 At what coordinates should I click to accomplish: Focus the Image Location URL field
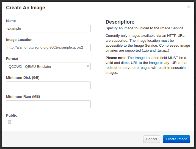tap(48, 47)
